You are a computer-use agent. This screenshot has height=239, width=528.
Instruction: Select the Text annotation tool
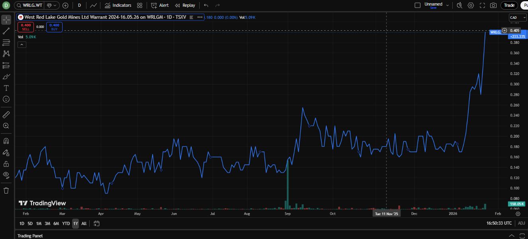[6, 88]
